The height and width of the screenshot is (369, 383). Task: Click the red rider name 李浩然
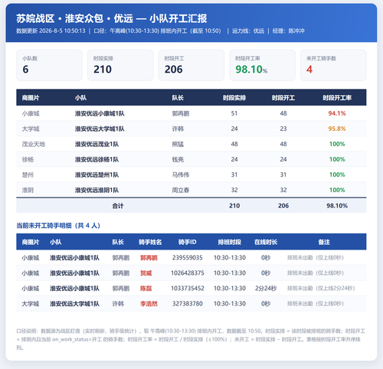149,304
